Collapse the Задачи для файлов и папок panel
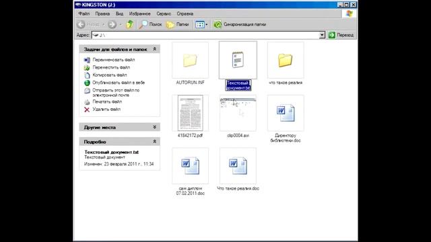 (x=154, y=49)
